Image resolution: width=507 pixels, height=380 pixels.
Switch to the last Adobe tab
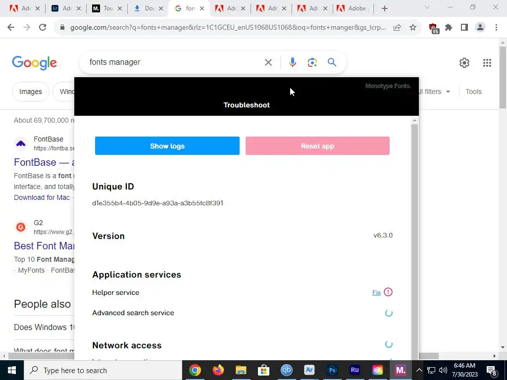click(x=353, y=8)
